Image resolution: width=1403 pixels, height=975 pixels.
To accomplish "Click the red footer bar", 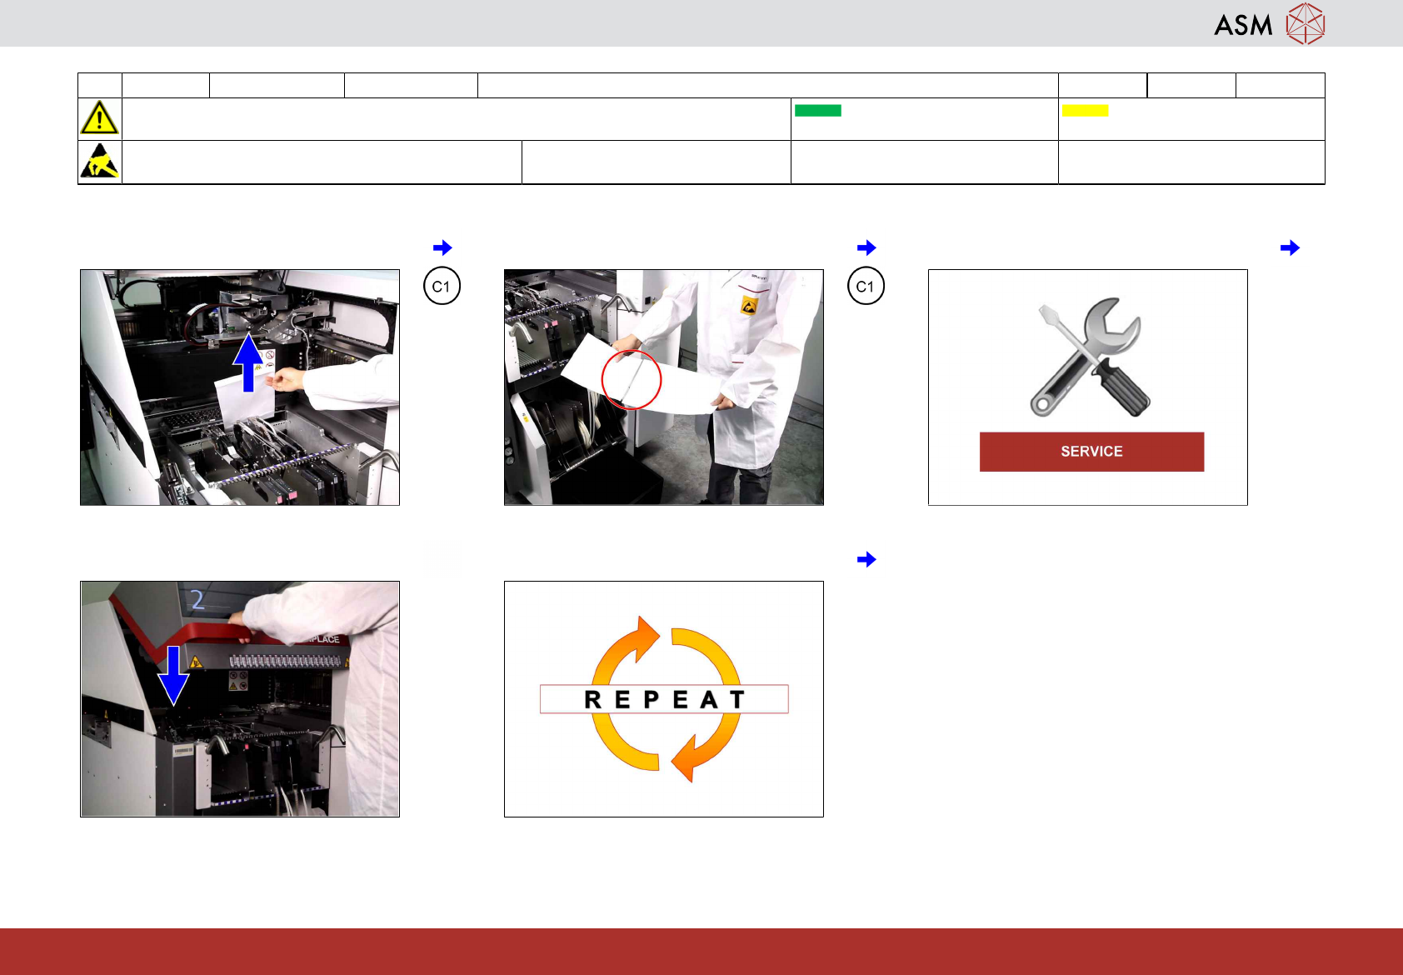I will [701, 952].
